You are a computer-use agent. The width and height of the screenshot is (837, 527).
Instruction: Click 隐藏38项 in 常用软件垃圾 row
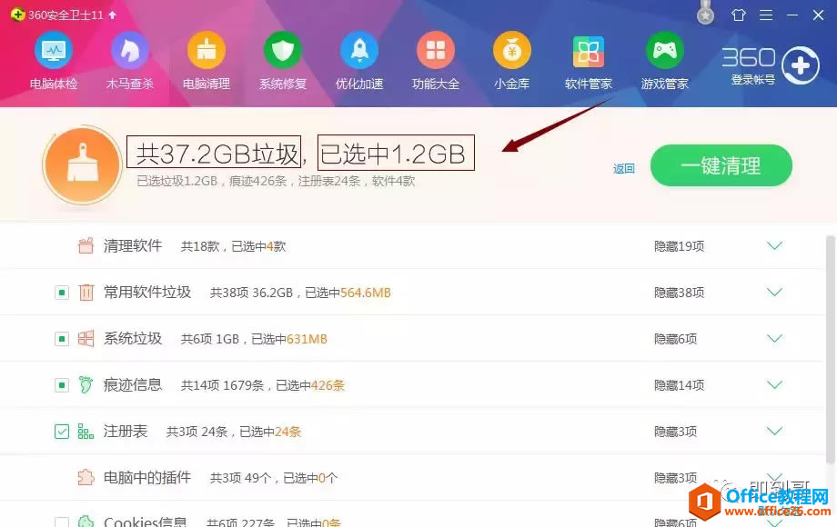pyautogui.click(x=679, y=293)
